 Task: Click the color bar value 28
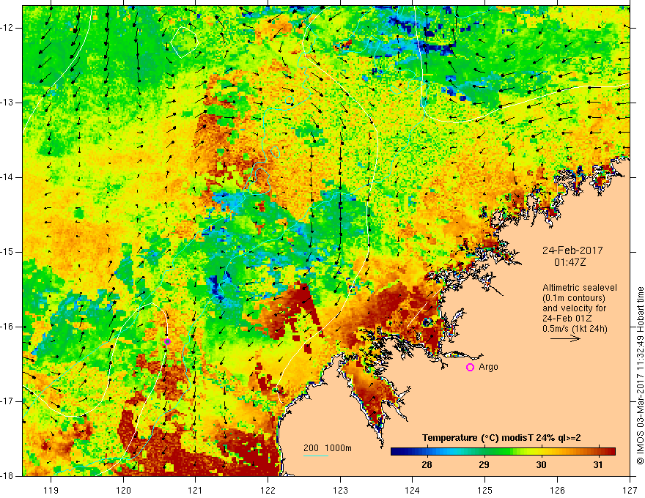pyautogui.click(x=427, y=465)
